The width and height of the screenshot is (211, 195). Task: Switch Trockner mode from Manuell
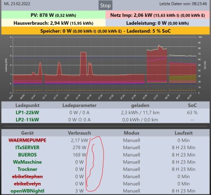point(131,169)
